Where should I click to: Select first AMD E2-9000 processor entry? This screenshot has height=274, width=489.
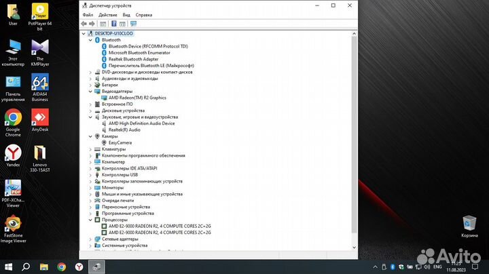point(160,226)
